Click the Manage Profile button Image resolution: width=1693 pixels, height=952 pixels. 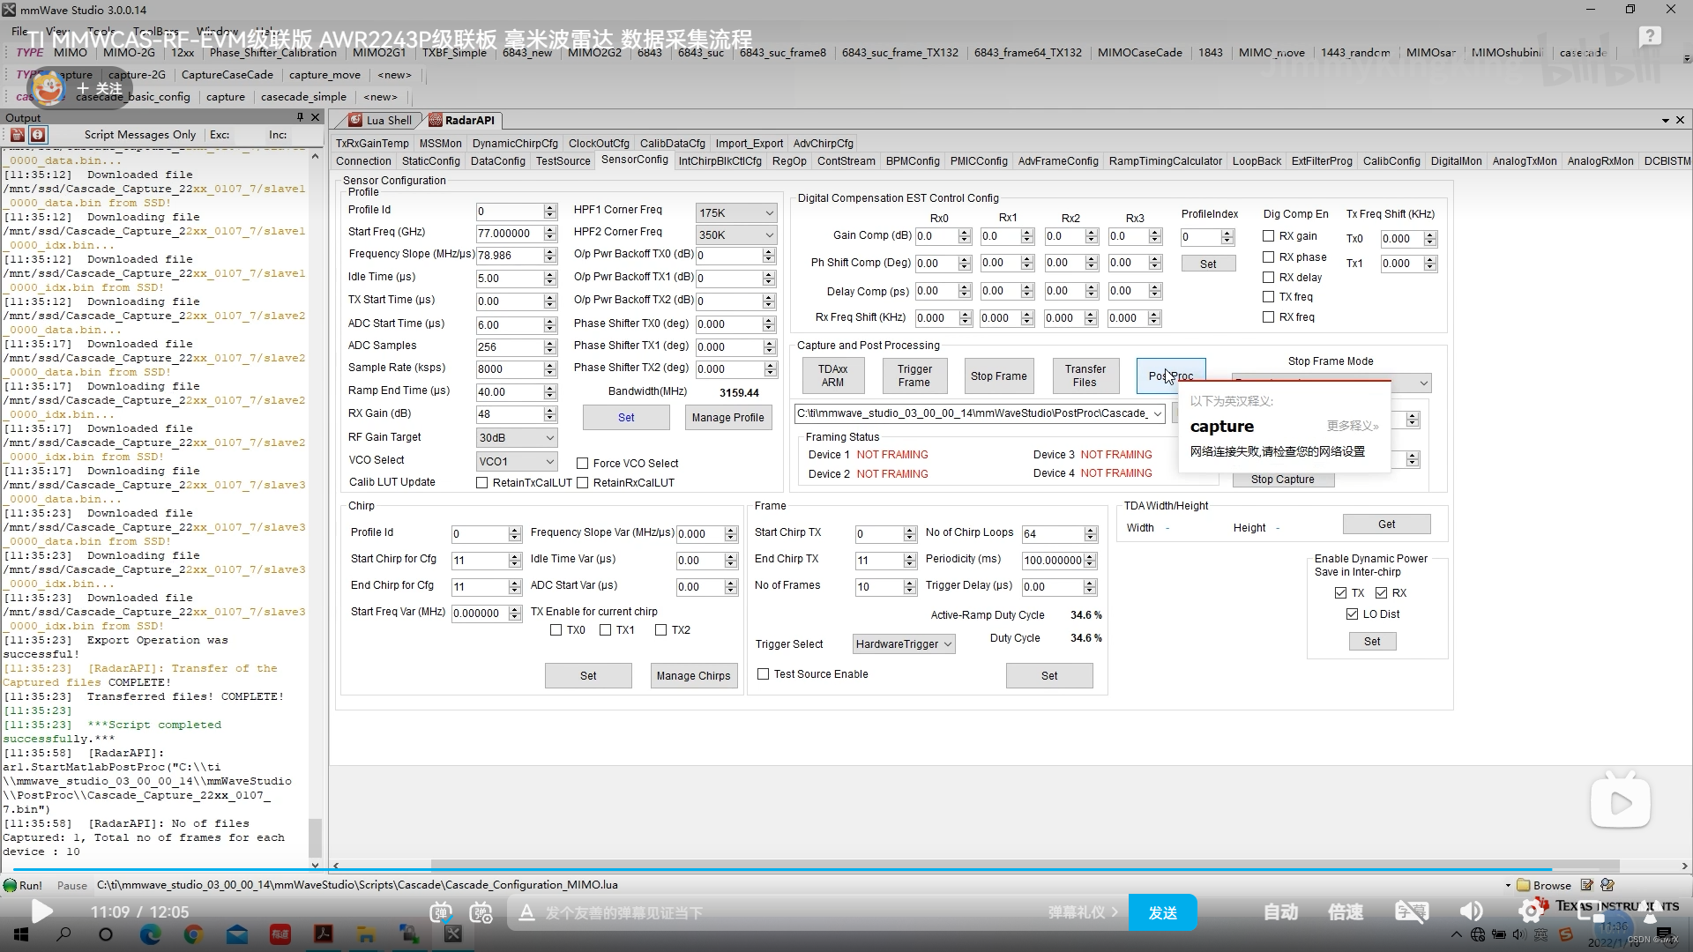727,418
